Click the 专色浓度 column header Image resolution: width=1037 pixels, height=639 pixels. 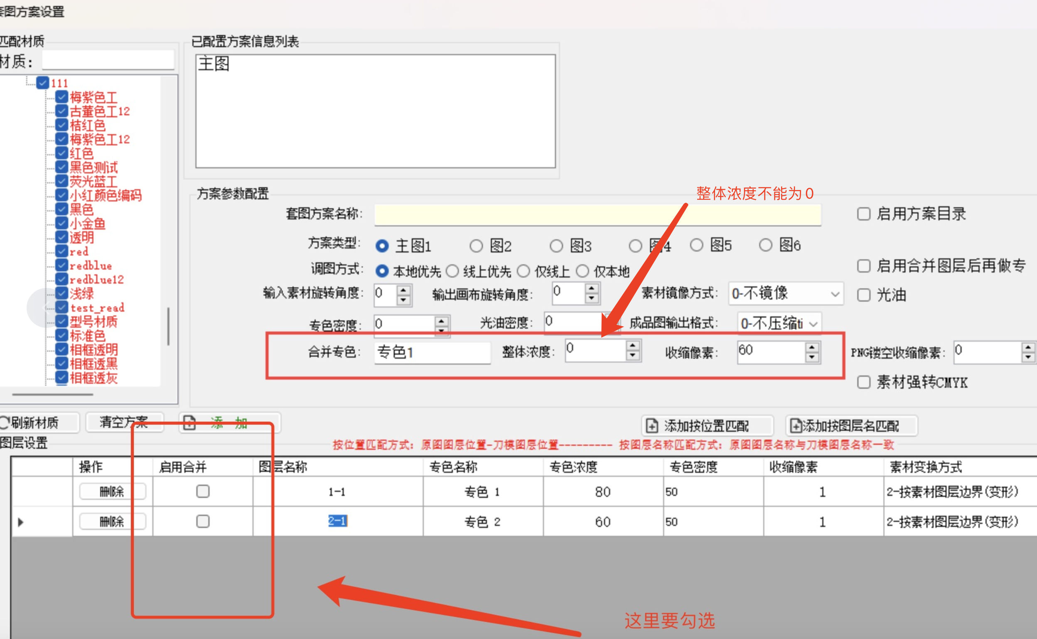[x=573, y=467]
